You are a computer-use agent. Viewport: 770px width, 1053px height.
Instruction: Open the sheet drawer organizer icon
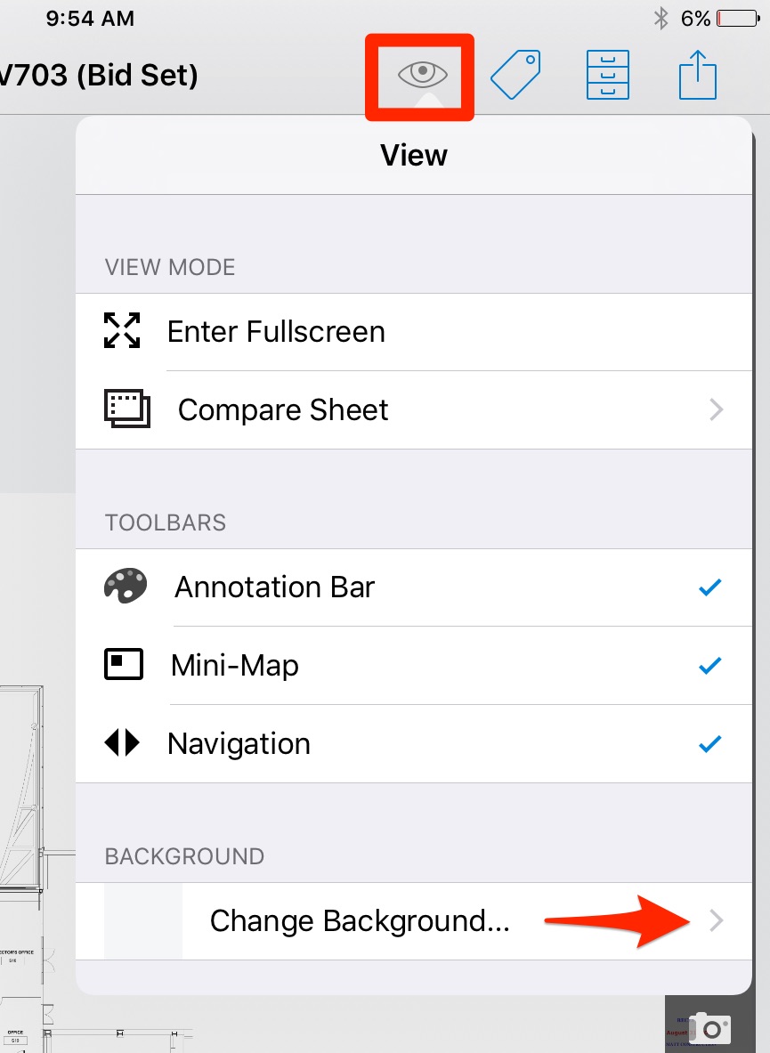607,75
